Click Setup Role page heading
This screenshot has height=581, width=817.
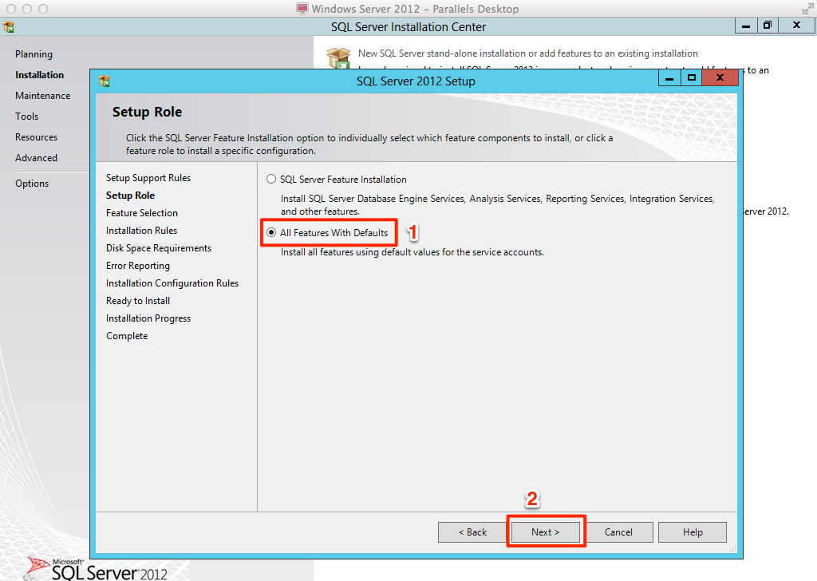tap(147, 112)
